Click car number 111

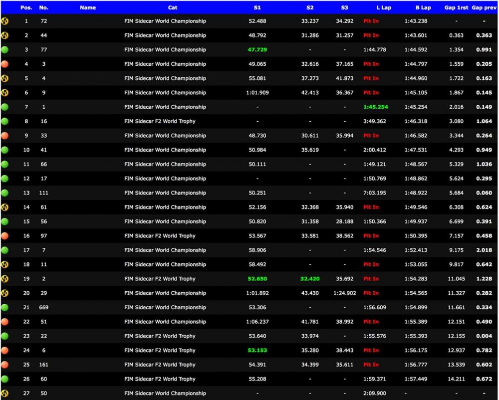[x=43, y=193]
